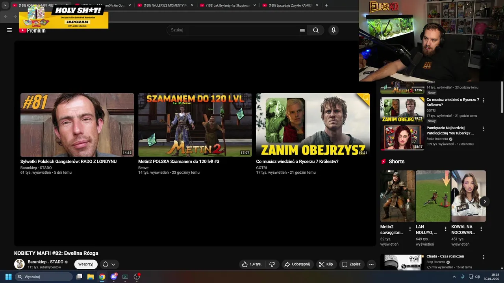The height and width of the screenshot is (283, 504).
Task: Open suggested video thumbnail #81 Rado z Londynu
Action: (x=77, y=125)
